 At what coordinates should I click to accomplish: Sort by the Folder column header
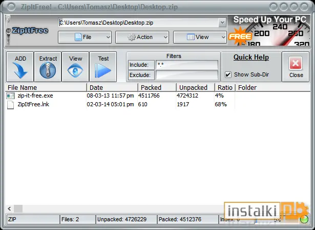pyautogui.click(x=273, y=88)
